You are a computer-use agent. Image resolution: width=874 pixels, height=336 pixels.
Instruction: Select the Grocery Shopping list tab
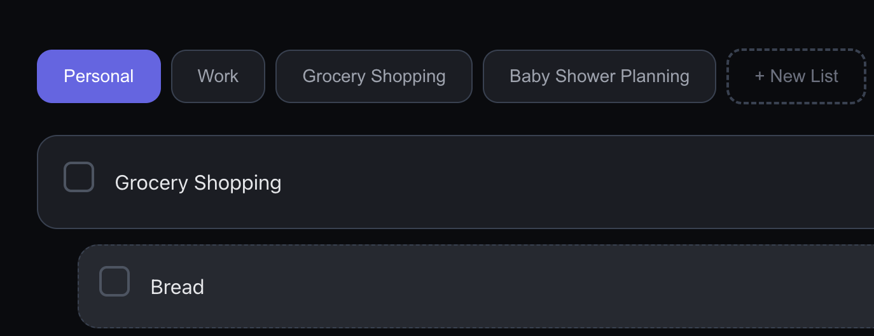pos(373,76)
